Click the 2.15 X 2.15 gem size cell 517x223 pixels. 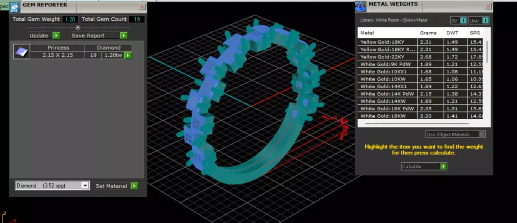pyautogui.click(x=58, y=55)
